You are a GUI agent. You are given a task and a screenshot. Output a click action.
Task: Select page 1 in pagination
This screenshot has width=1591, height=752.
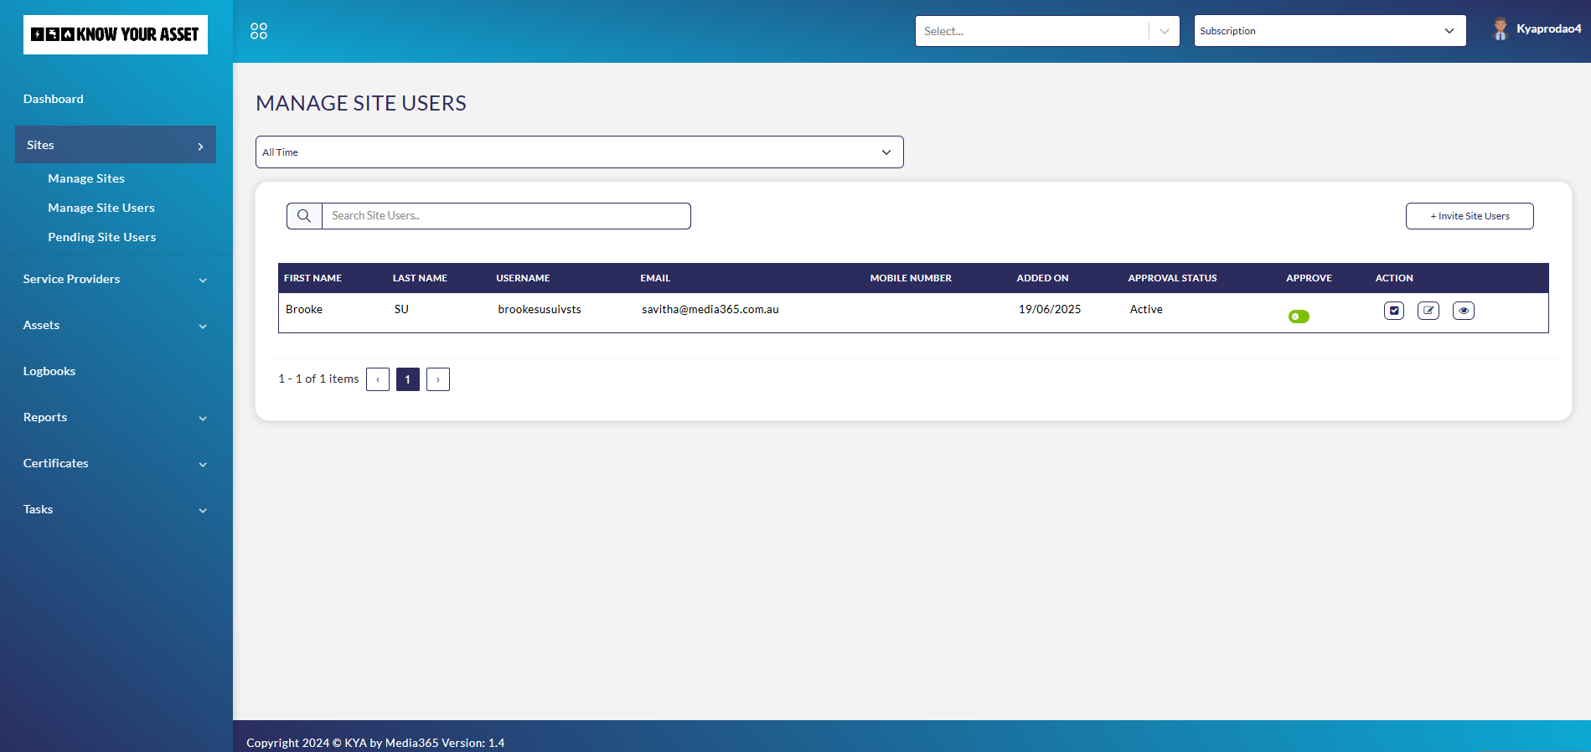point(408,379)
